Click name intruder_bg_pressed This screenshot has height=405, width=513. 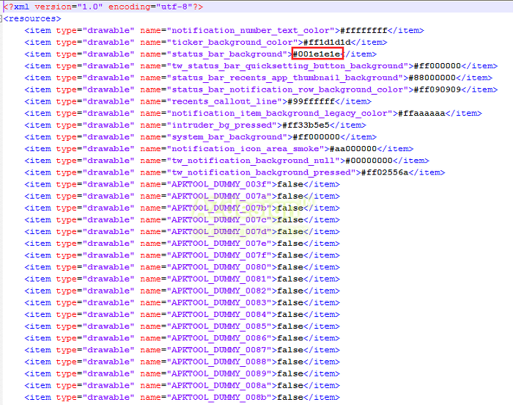tap(222, 125)
